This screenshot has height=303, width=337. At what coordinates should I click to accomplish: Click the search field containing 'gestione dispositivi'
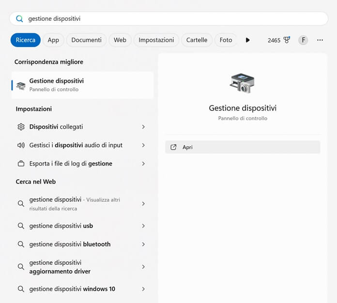coord(168,19)
